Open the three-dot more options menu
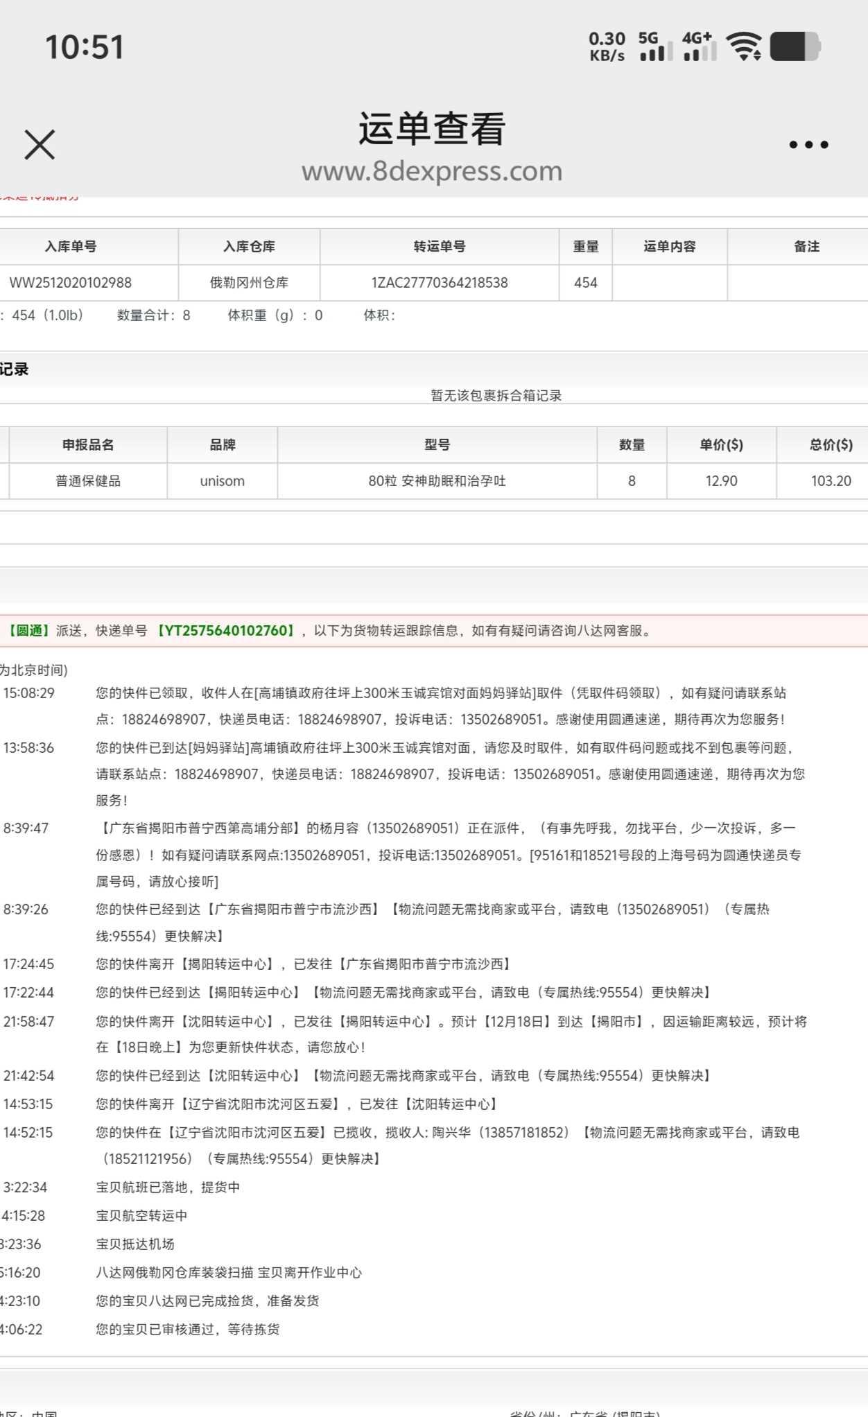Image resolution: width=868 pixels, height=1417 pixels. click(x=808, y=145)
